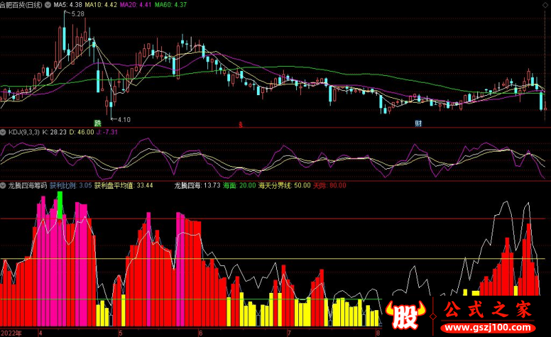Click the 4.10 low price label
The width and height of the screenshot is (551, 337).
coord(124,119)
